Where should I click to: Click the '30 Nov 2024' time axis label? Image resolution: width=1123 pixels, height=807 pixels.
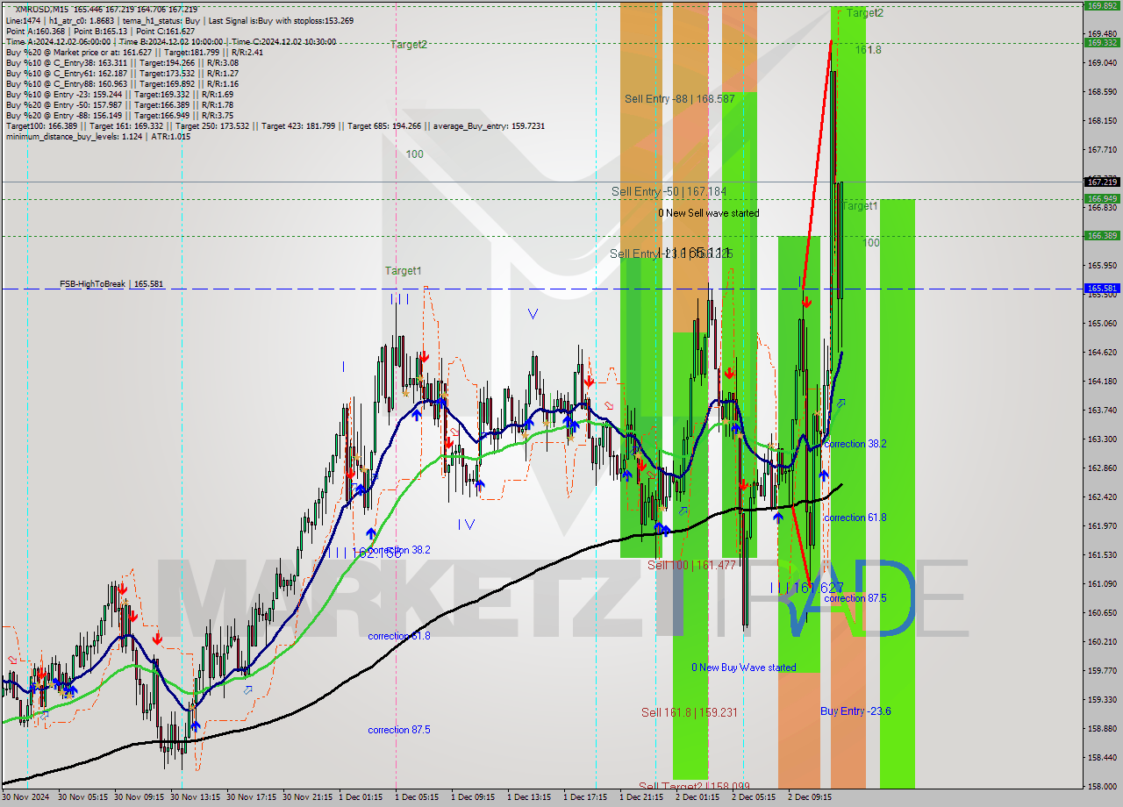pos(27,797)
